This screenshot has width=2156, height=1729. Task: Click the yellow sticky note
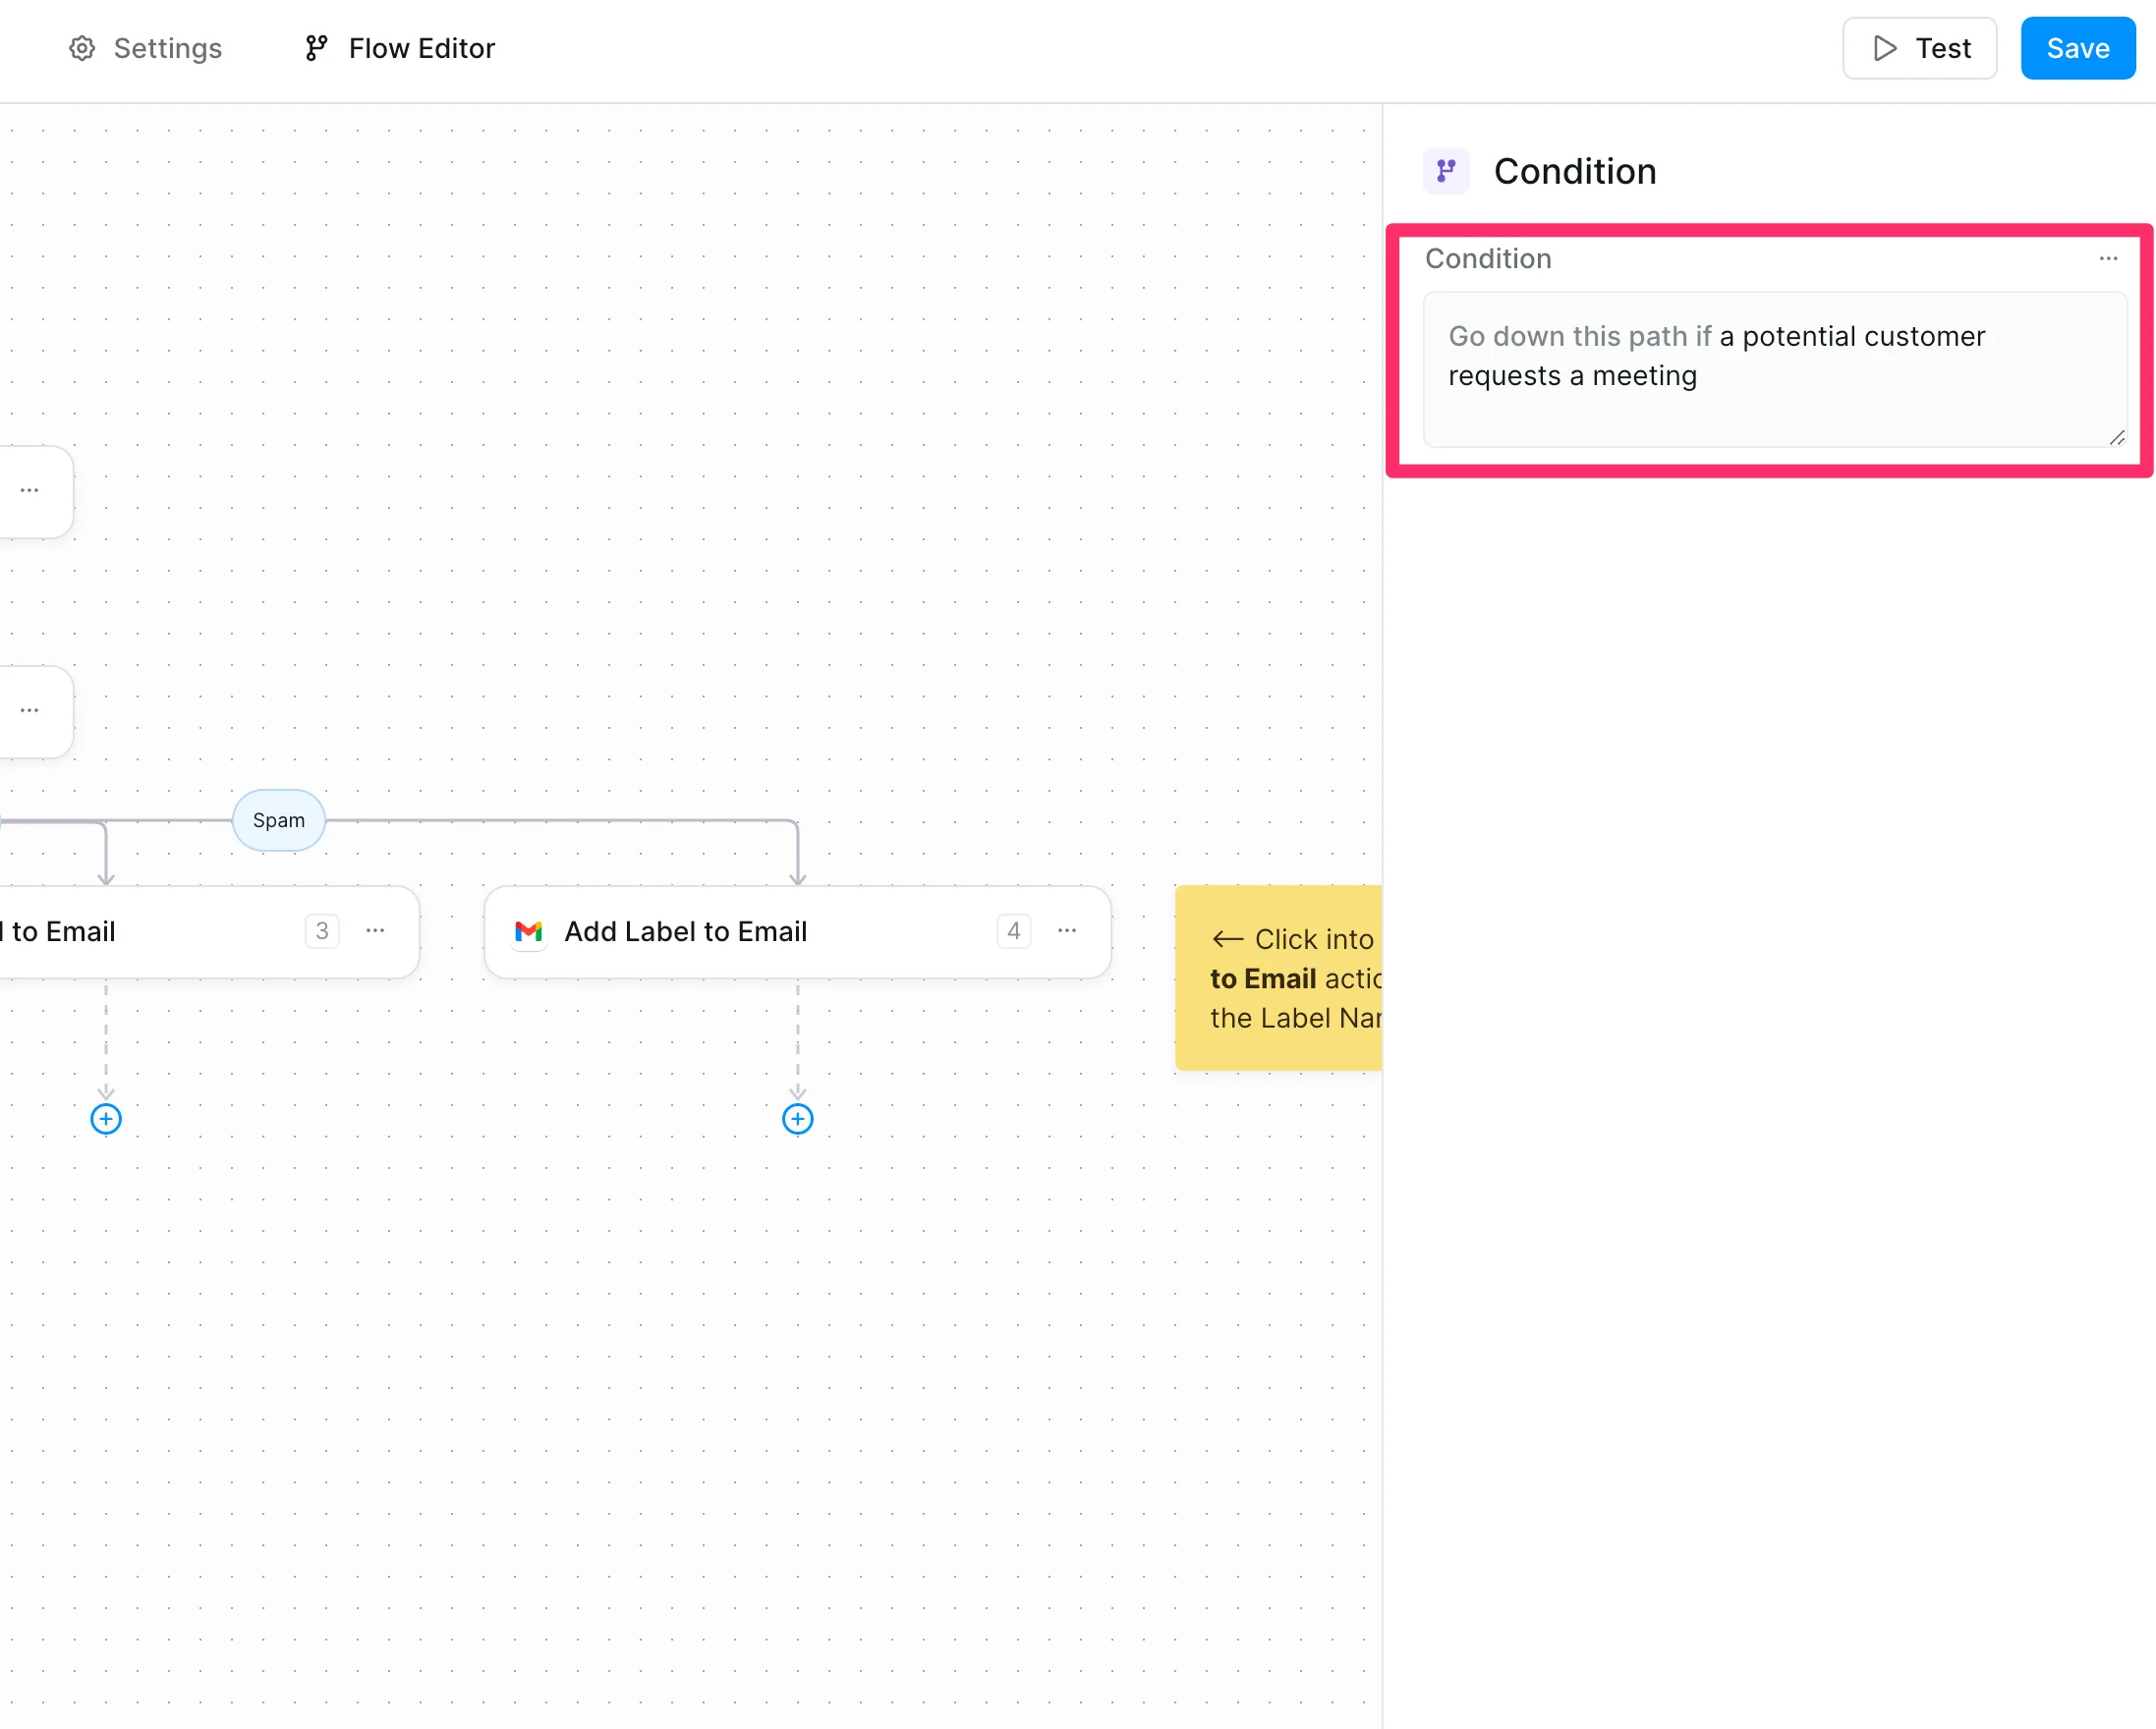coord(1280,977)
